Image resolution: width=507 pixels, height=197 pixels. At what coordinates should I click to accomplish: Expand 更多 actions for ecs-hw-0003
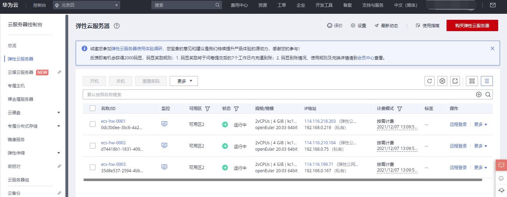[x=480, y=167]
